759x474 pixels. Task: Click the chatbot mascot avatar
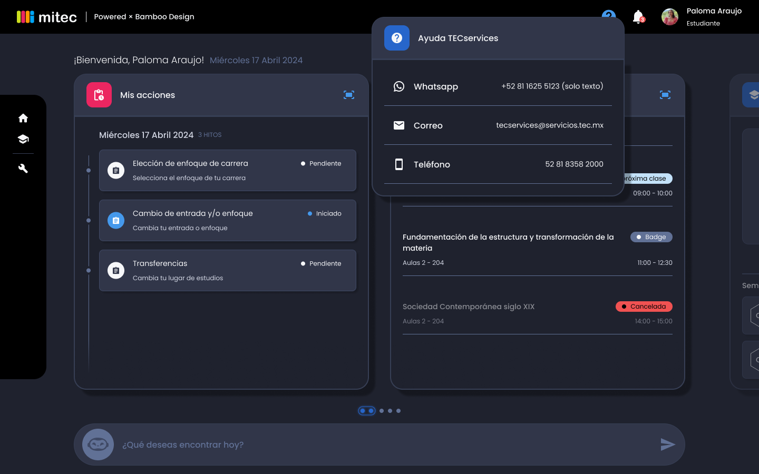(x=98, y=445)
